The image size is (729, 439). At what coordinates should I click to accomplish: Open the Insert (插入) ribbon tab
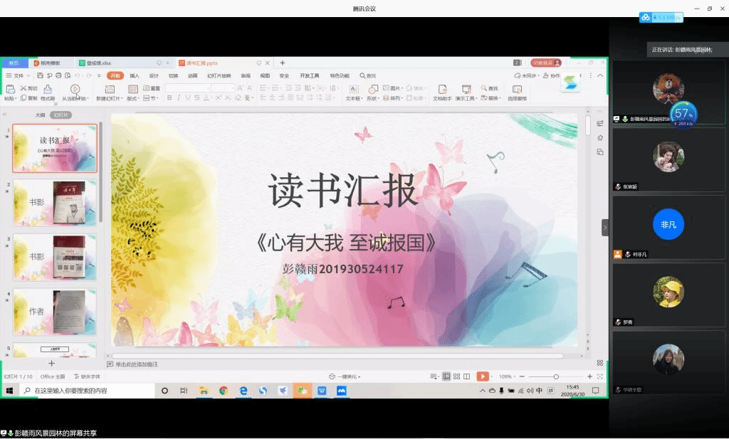(135, 75)
